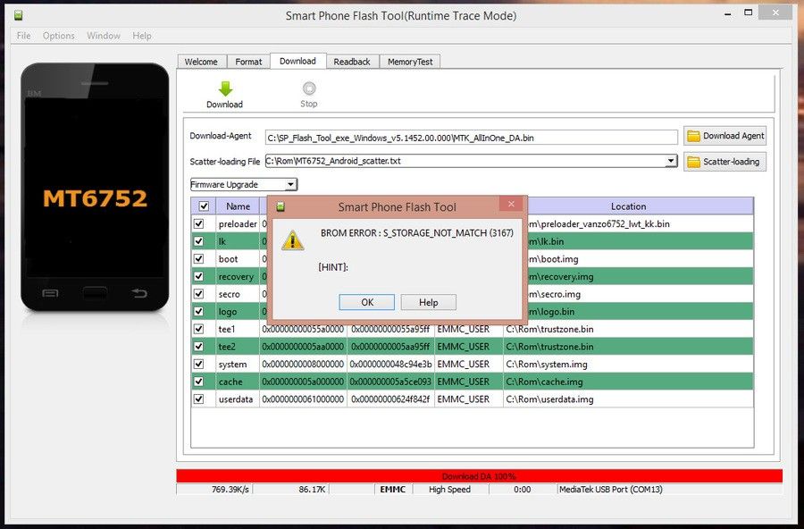Click the Name column header
Screen dimensions: 804x529
click(x=238, y=206)
